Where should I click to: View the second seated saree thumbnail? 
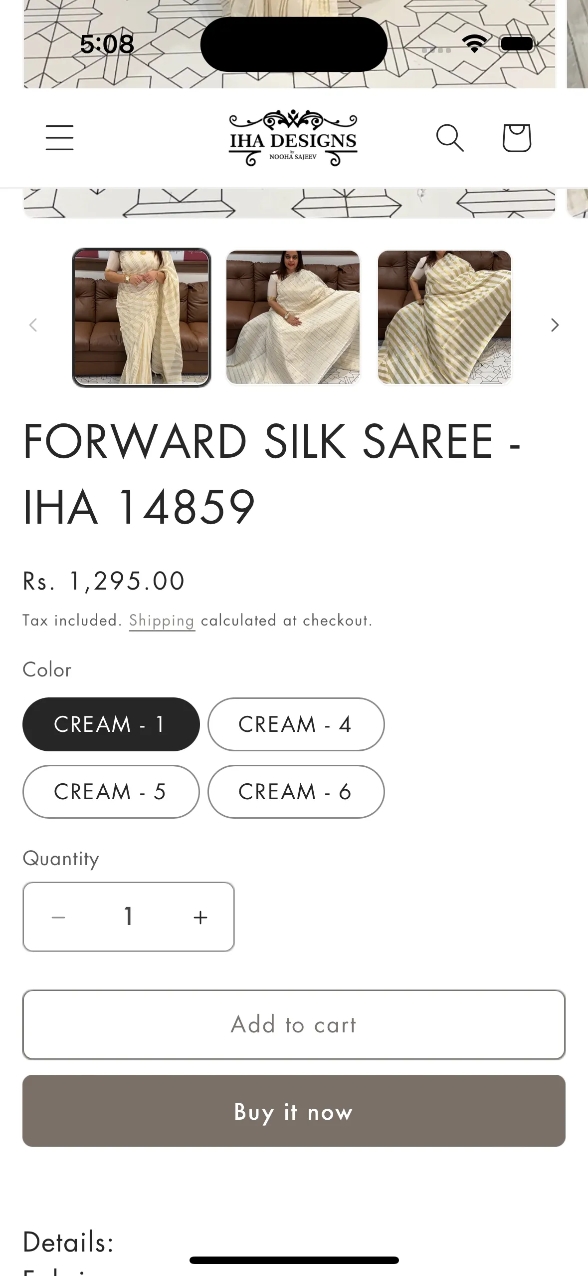point(293,318)
